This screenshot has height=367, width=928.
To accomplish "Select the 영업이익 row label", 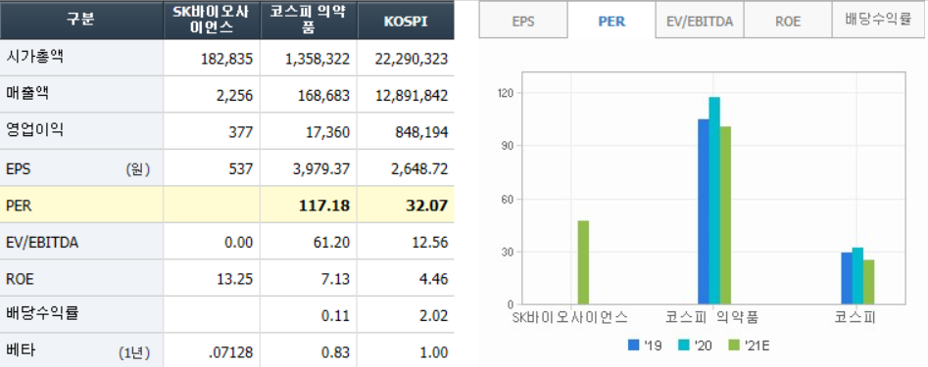I will pos(34,130).
